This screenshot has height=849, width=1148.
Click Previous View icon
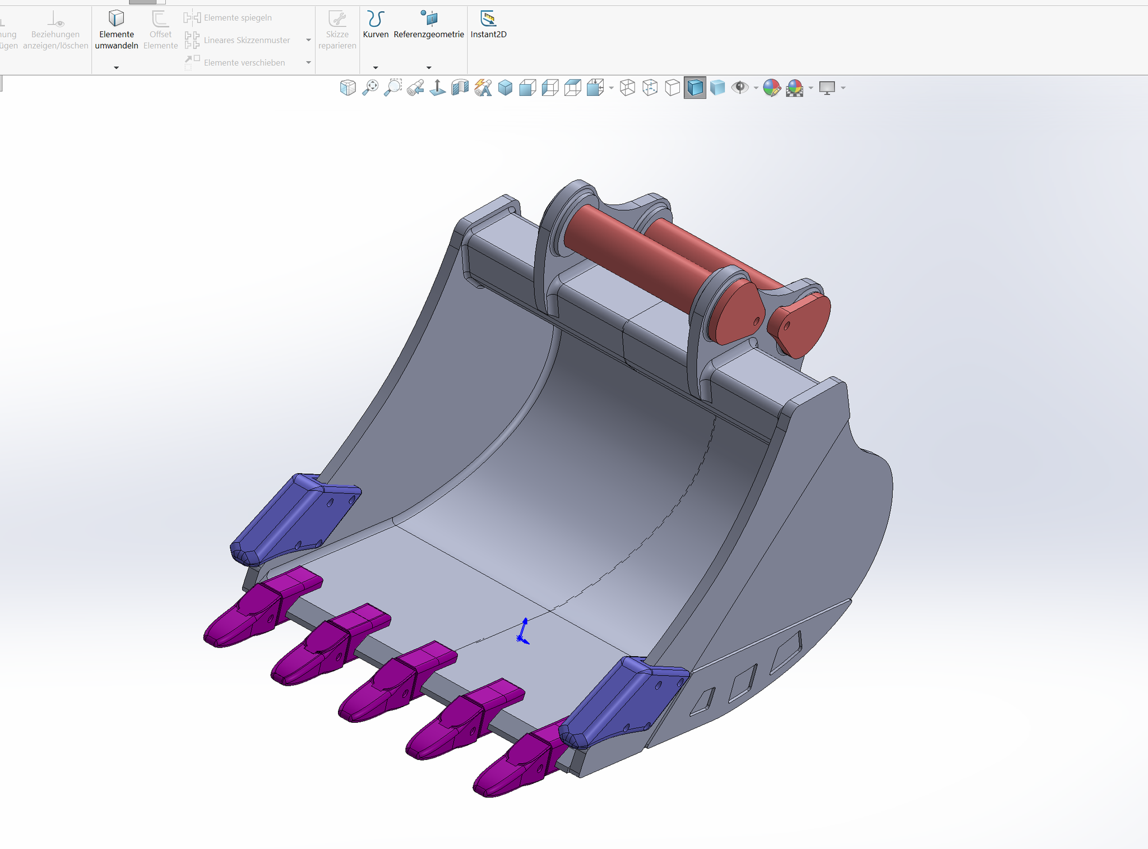[x=415, y=87]
